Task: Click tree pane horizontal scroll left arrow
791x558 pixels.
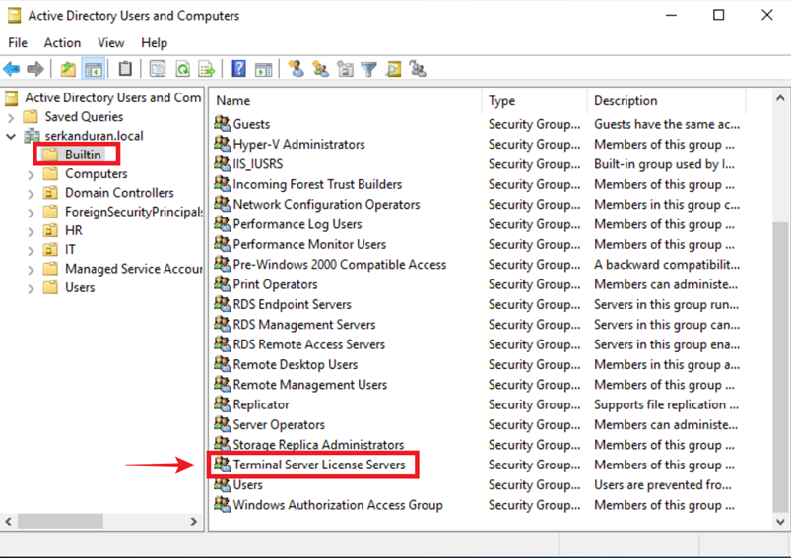Action: [x=8, y=521]
